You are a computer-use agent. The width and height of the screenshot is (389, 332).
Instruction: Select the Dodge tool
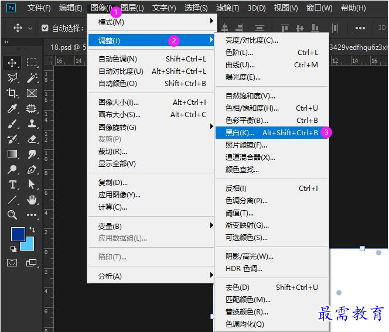click(x=12, y=170)
